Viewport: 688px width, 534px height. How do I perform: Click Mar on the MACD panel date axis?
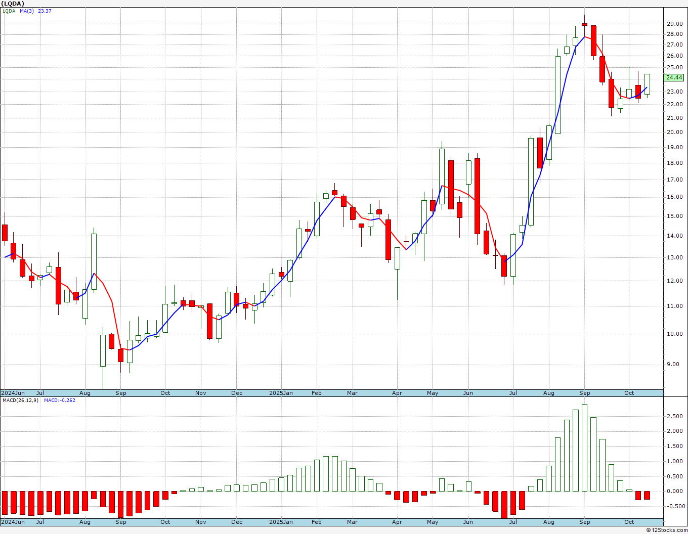pyautogui.click(x=352, y=522)
